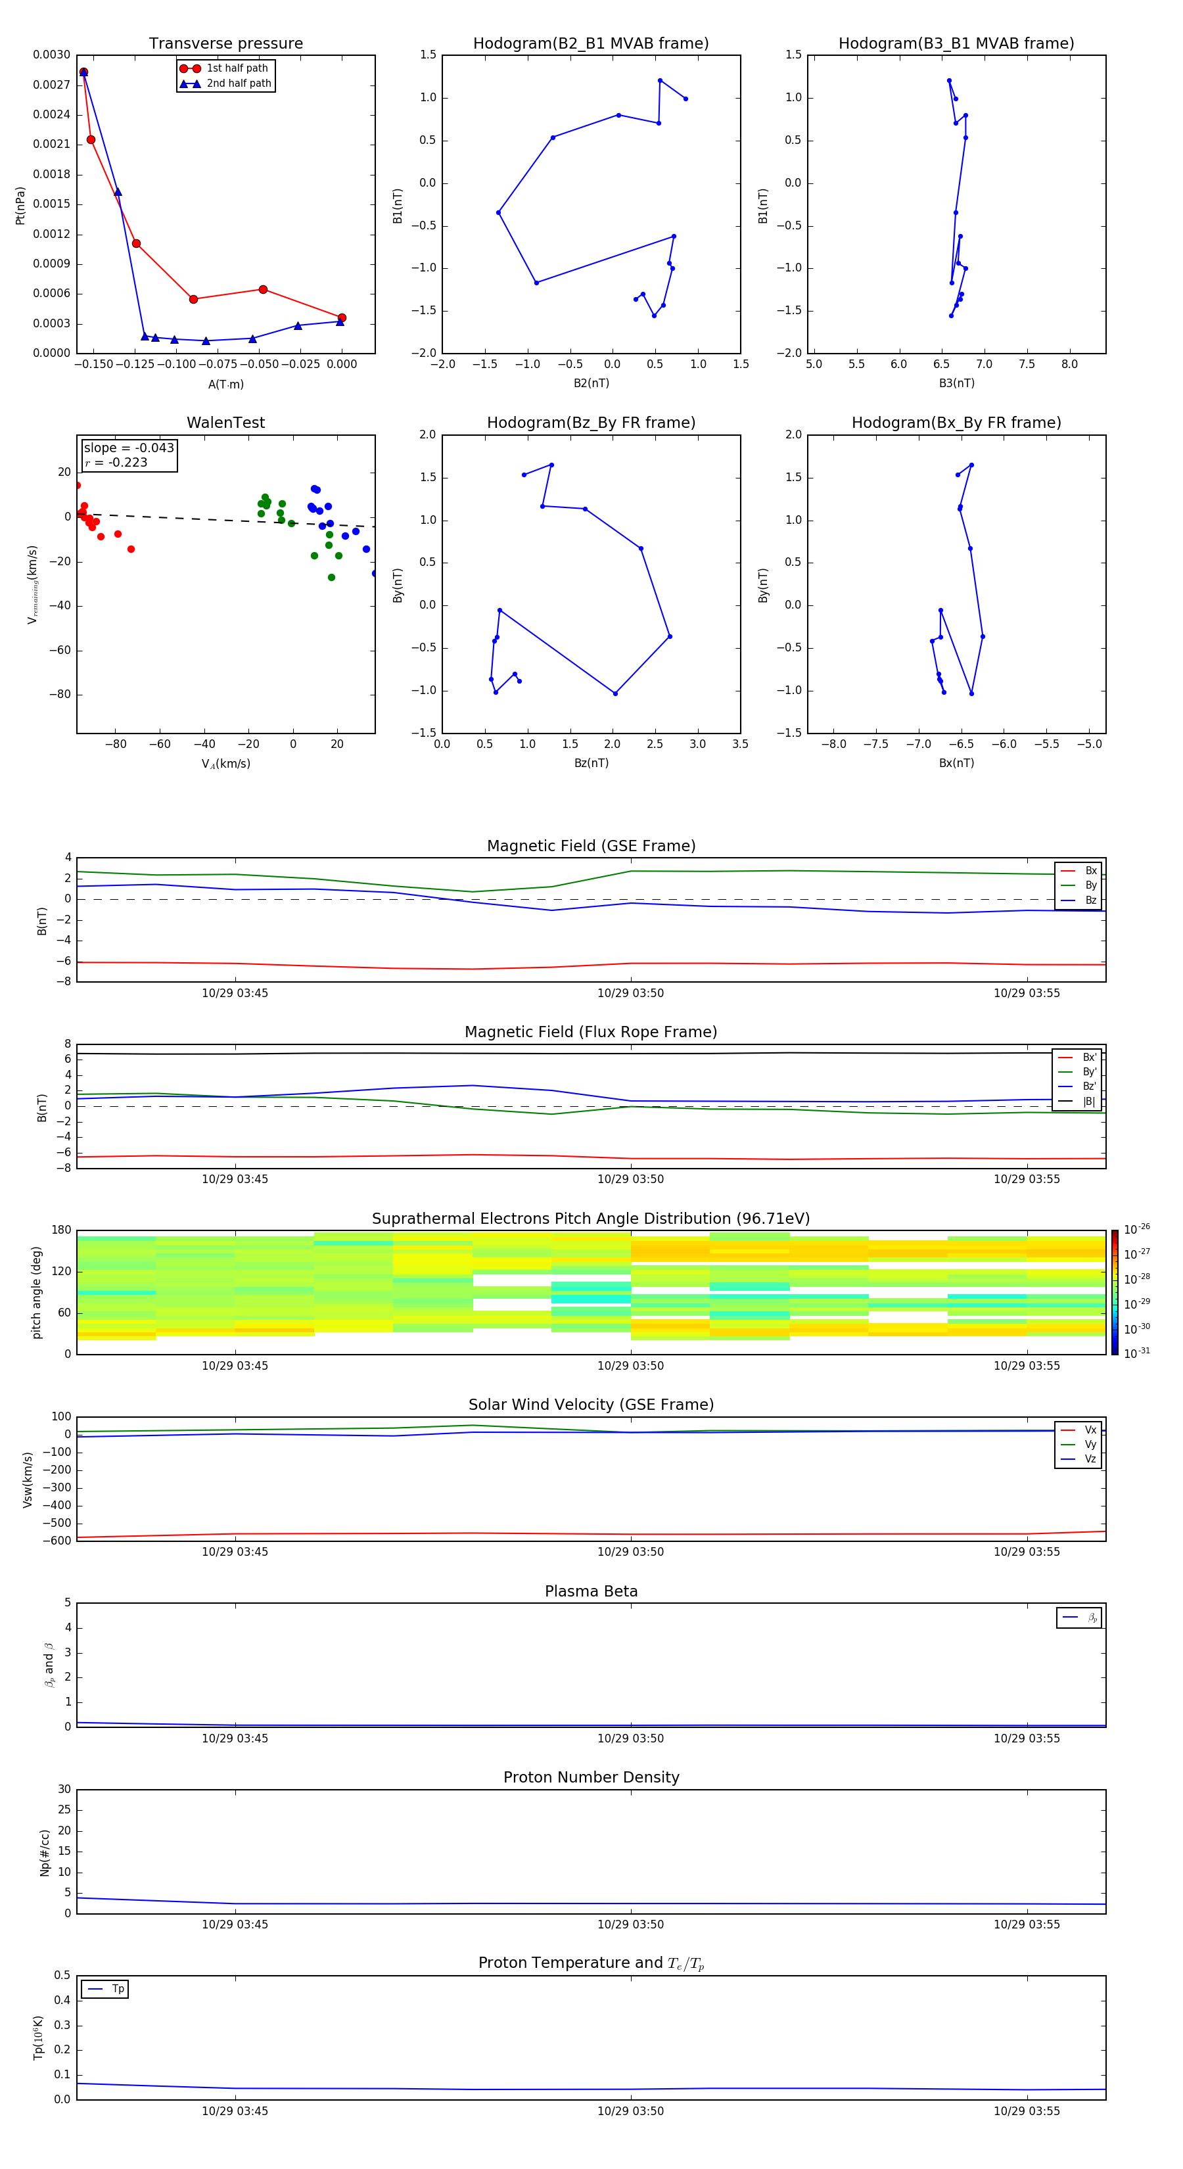Click the 'pitch angle (deg)' y-axis label

pyautogui.click(x=36, y=1292)
